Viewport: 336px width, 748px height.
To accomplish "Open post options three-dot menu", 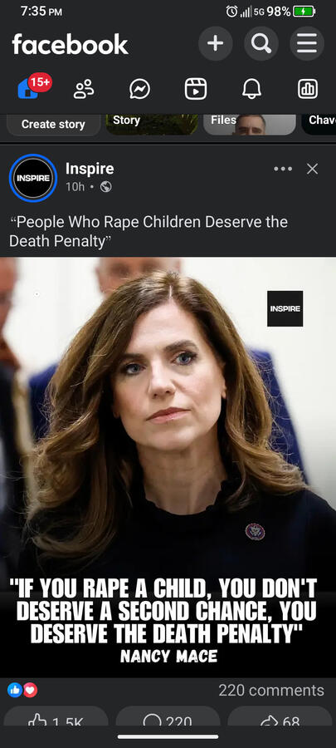I will pos(283,169).
